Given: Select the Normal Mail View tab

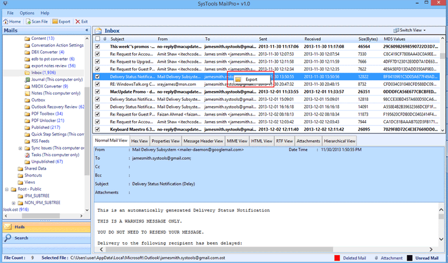Looking at the screenshot, I should click(x=111, y=140).
